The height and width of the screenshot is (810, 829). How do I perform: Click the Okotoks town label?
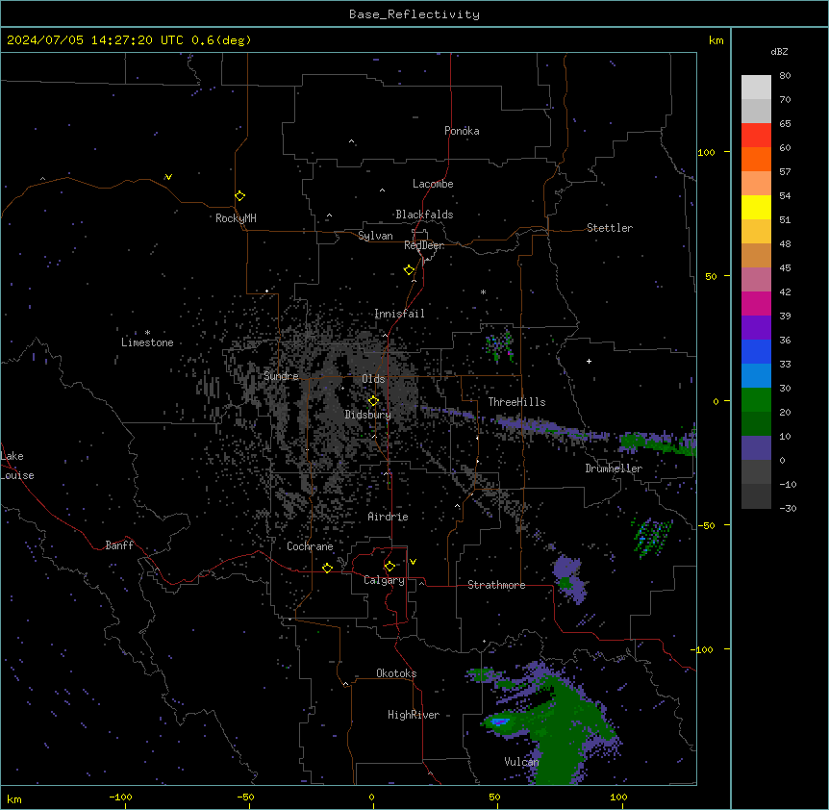[x=396, y=673]
